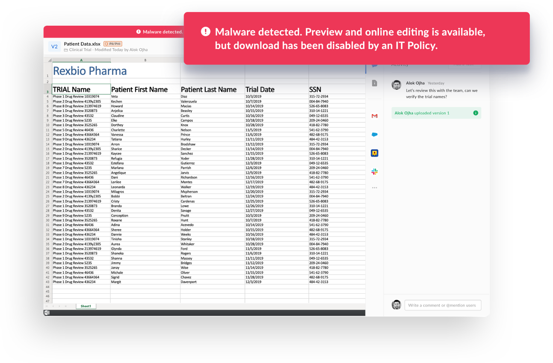Jump to first sheet with the navigation arrow

(47, 306)
